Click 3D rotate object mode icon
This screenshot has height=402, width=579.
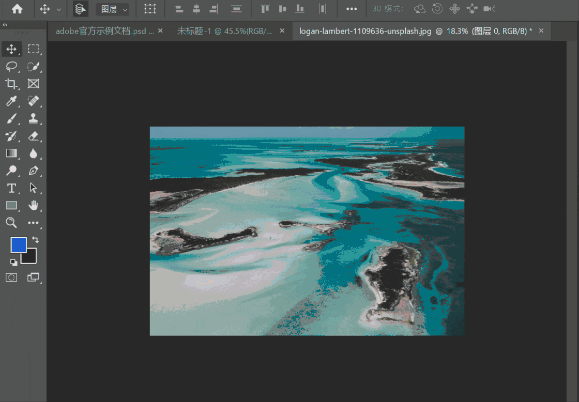click(x=419, y=9)
